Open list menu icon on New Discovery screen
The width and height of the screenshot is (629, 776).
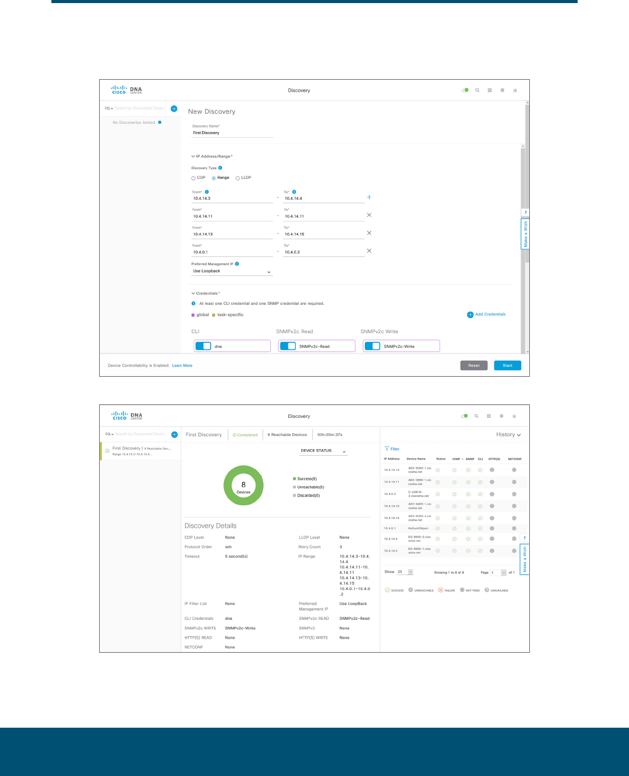point(515,90)
